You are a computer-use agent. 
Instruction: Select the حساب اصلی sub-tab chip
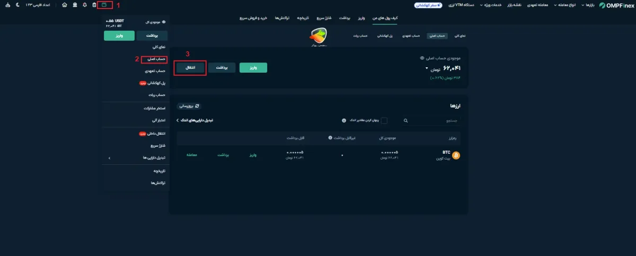437,36
